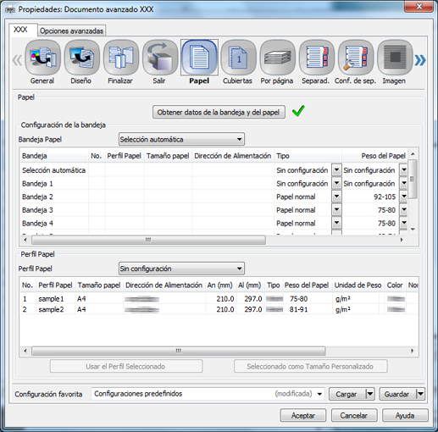Screen dimensions: 438x432
Task: Expand the Bandeja Papel dropdown
Action: pyautogui.click(x=181, y=139)
